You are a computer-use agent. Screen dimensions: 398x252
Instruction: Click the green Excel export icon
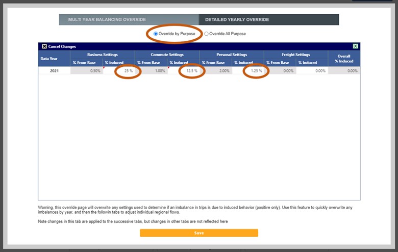coord(355,46)
